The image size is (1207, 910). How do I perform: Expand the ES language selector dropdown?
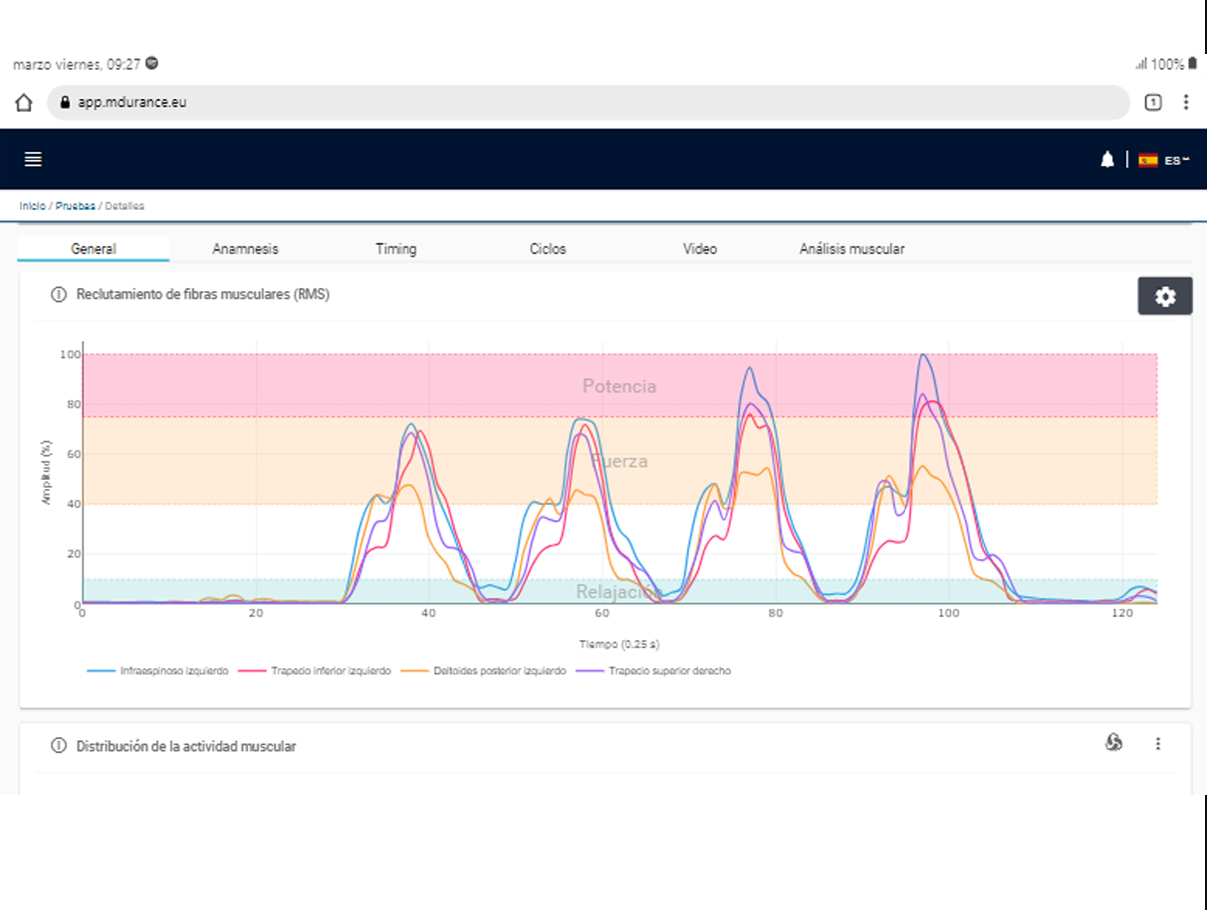[x=1166, y=160]
